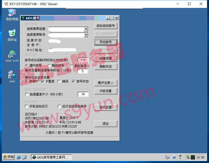This screenshot has width=209, height=163.
Task: Click the blue help icon in system tray
Action: pos(174,157)
